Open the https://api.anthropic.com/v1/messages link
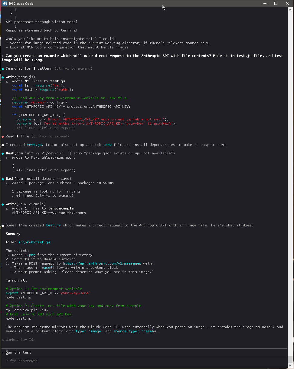 [x=102, y=263]
